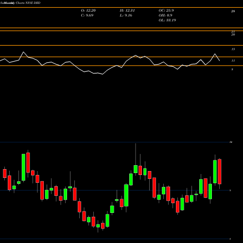This screenshot has height=243, width=243.
Task: Click the '11' indicator axis label
Action: pyautogui.click(x=233, y=61)
